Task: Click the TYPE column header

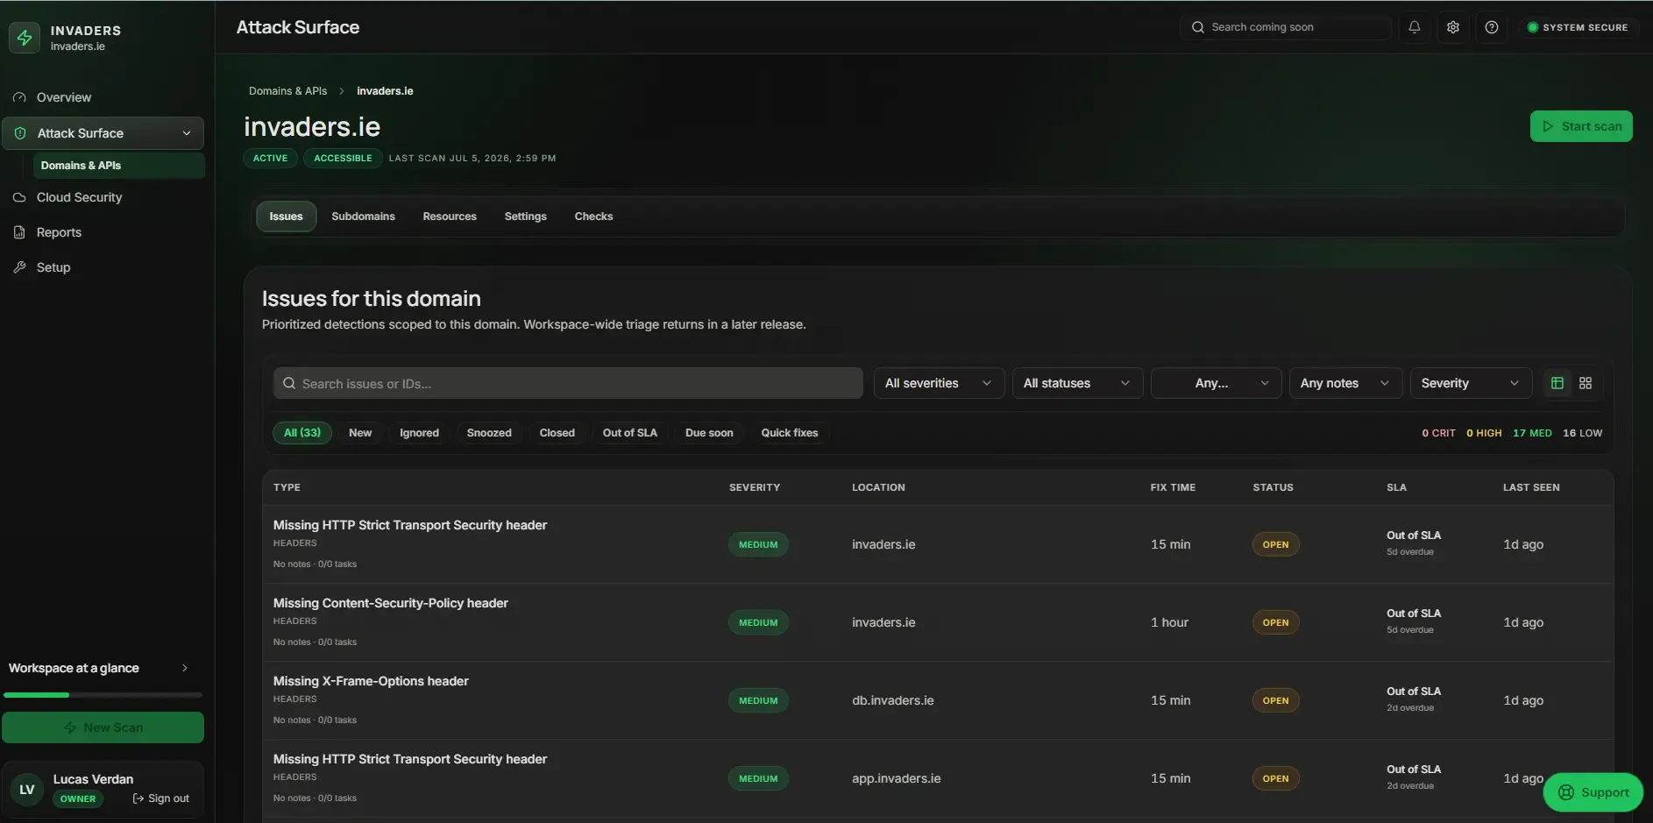Action: tap(287, 487)
